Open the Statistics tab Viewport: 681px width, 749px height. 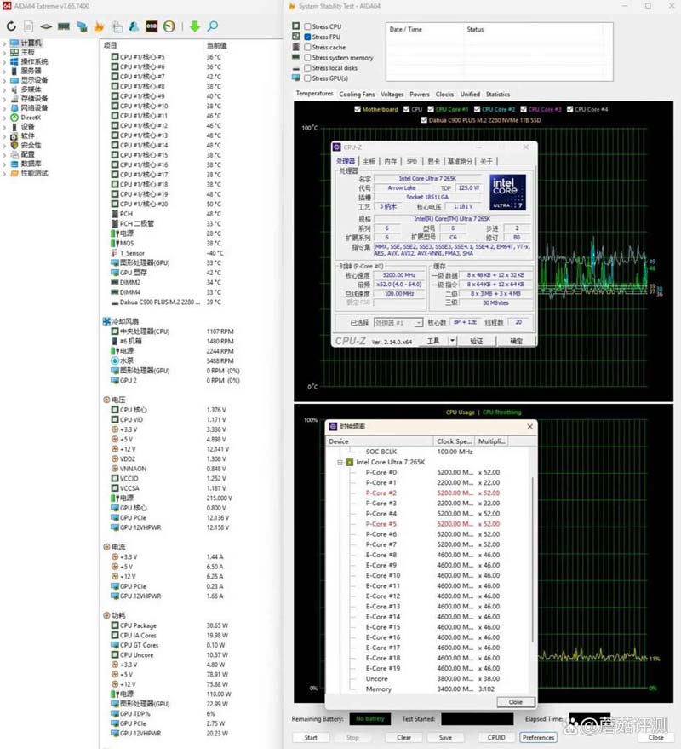(498, 95)
